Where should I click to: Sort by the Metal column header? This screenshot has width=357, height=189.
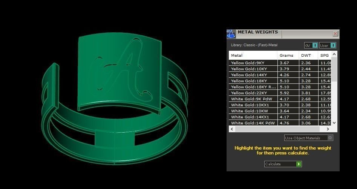[253, 55]
